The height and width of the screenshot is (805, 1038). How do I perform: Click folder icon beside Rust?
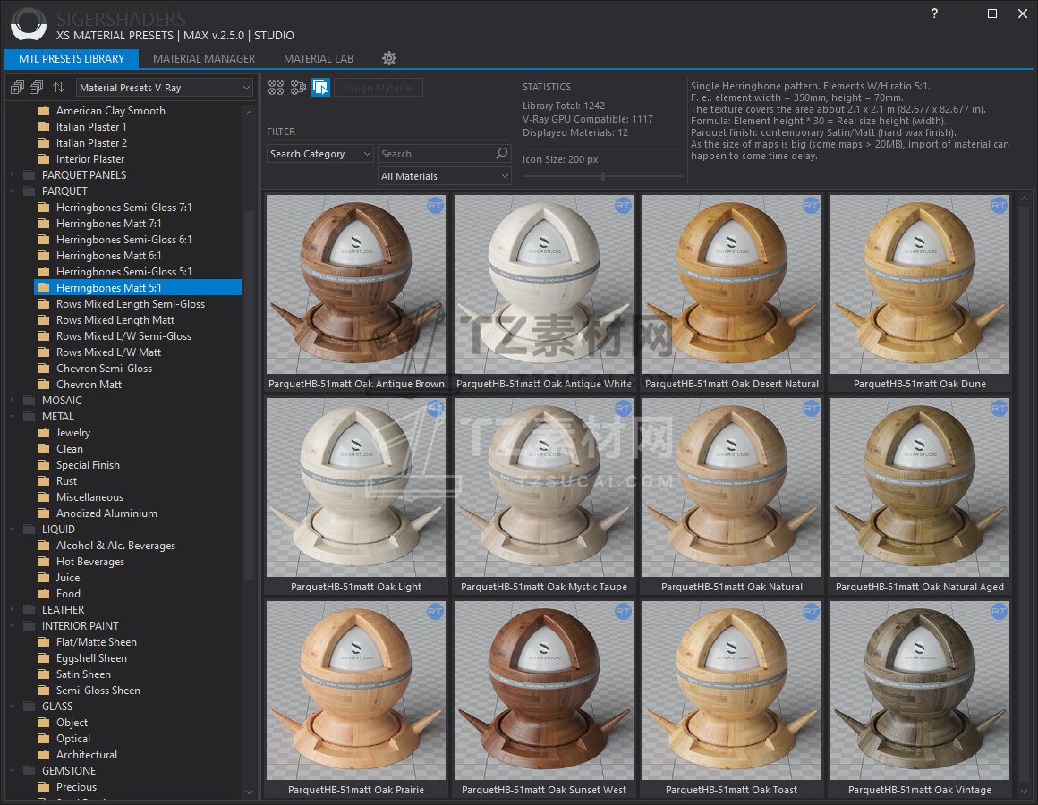click(x=44, y=481)
